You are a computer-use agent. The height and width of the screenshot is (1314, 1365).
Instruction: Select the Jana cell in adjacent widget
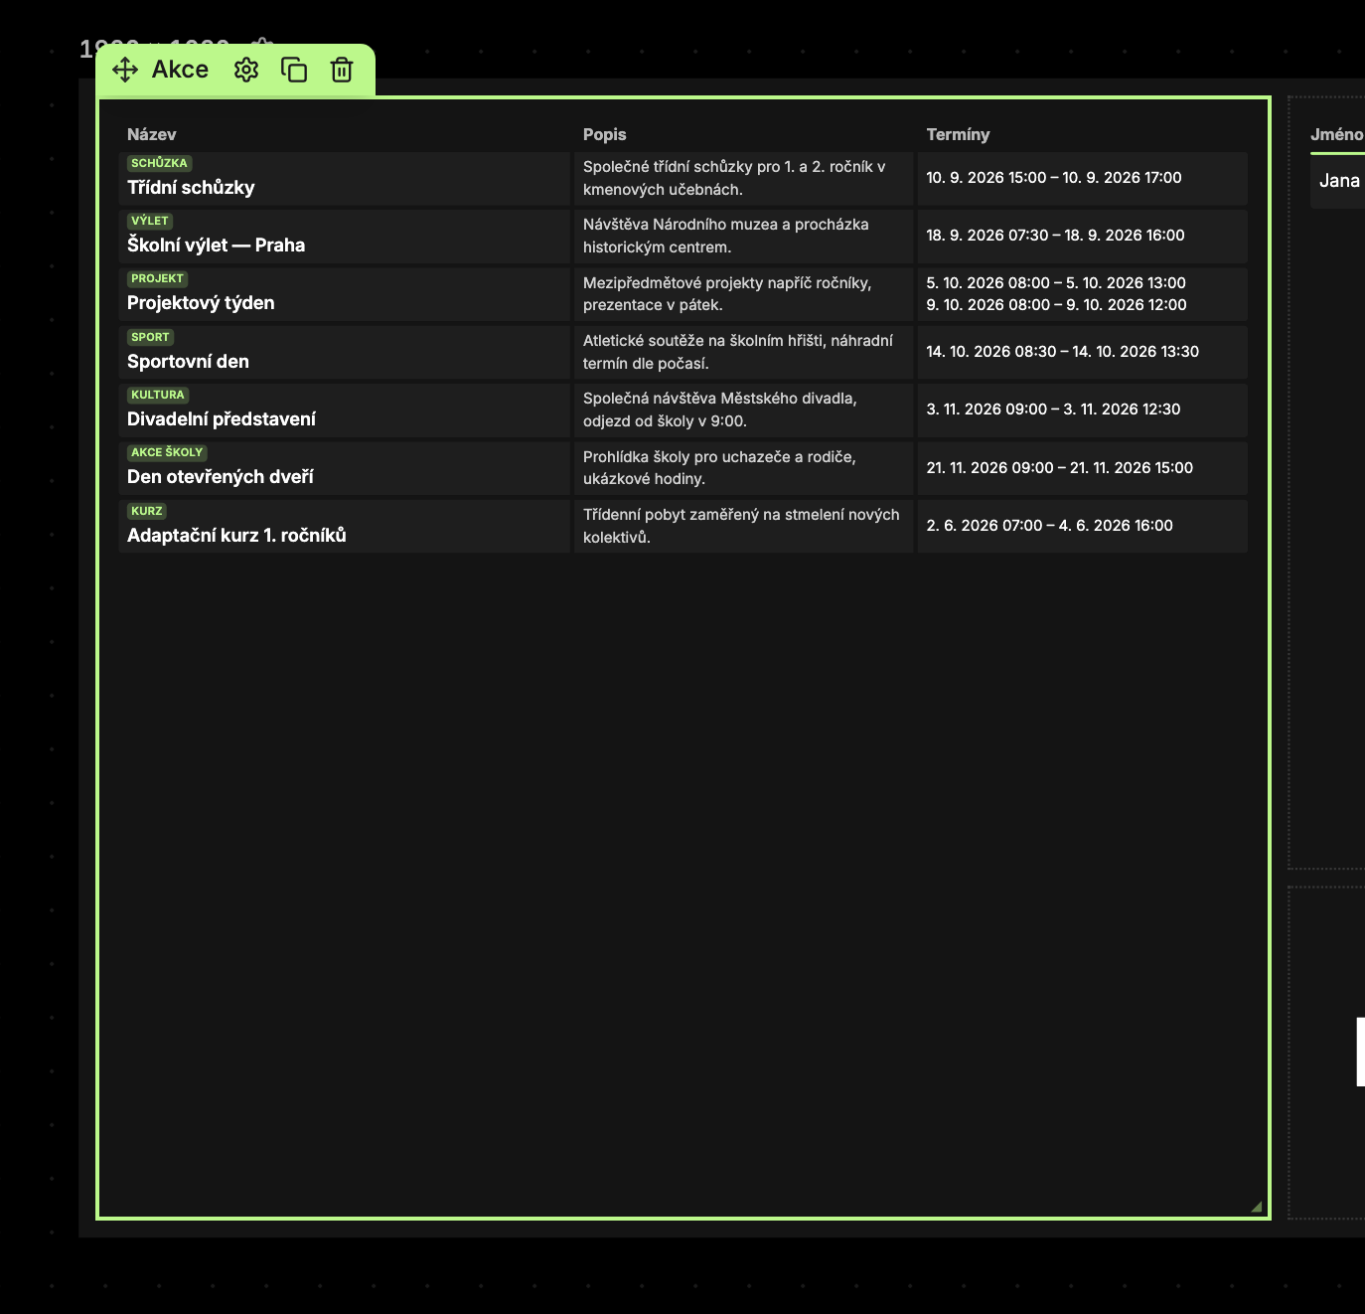[x=1339, y=181]
